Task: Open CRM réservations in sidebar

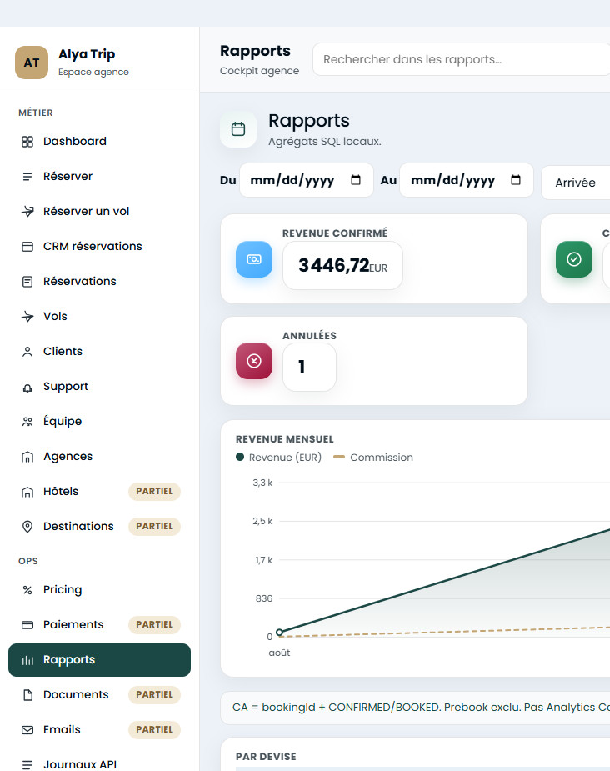Action: [99, 247]
